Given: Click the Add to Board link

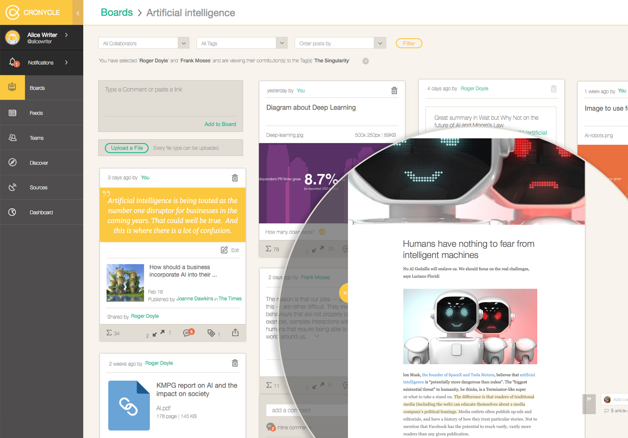Looking at the screenshot, I should [220, 124].
